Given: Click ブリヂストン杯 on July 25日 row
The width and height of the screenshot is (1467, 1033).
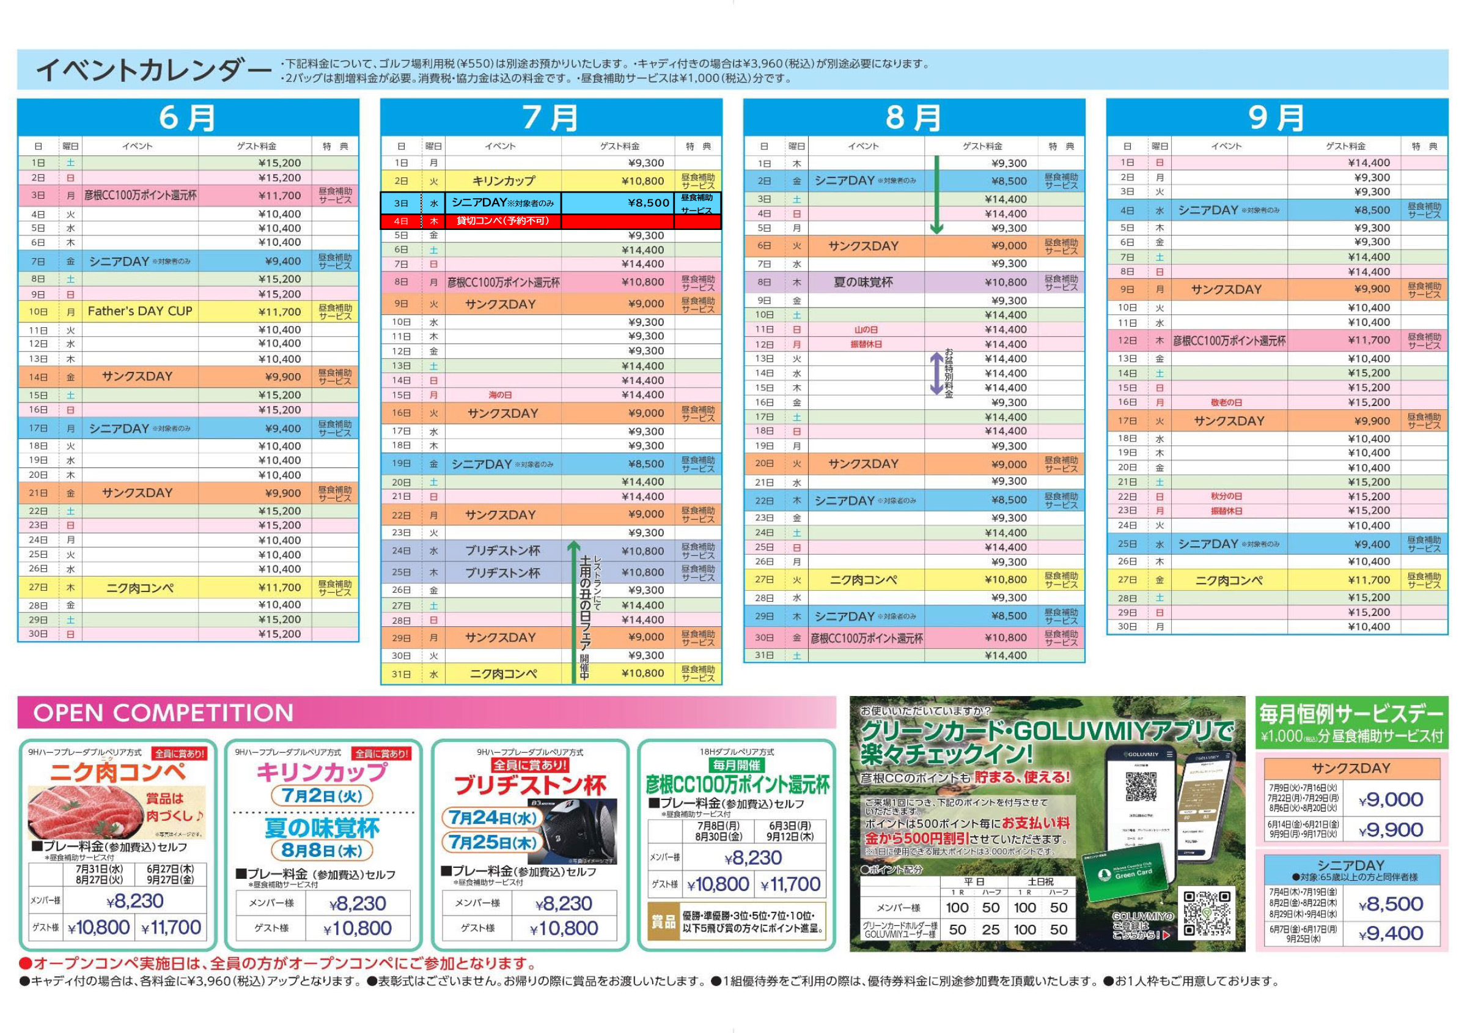Looking at the screenshot, I should click(x=502, y=572).
